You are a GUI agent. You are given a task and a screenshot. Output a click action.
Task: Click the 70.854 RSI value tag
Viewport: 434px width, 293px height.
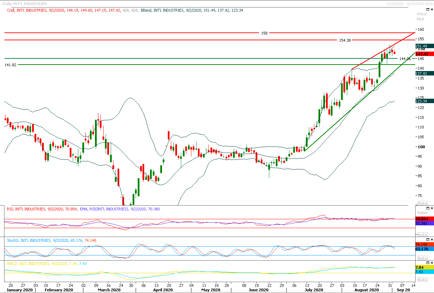424,219
